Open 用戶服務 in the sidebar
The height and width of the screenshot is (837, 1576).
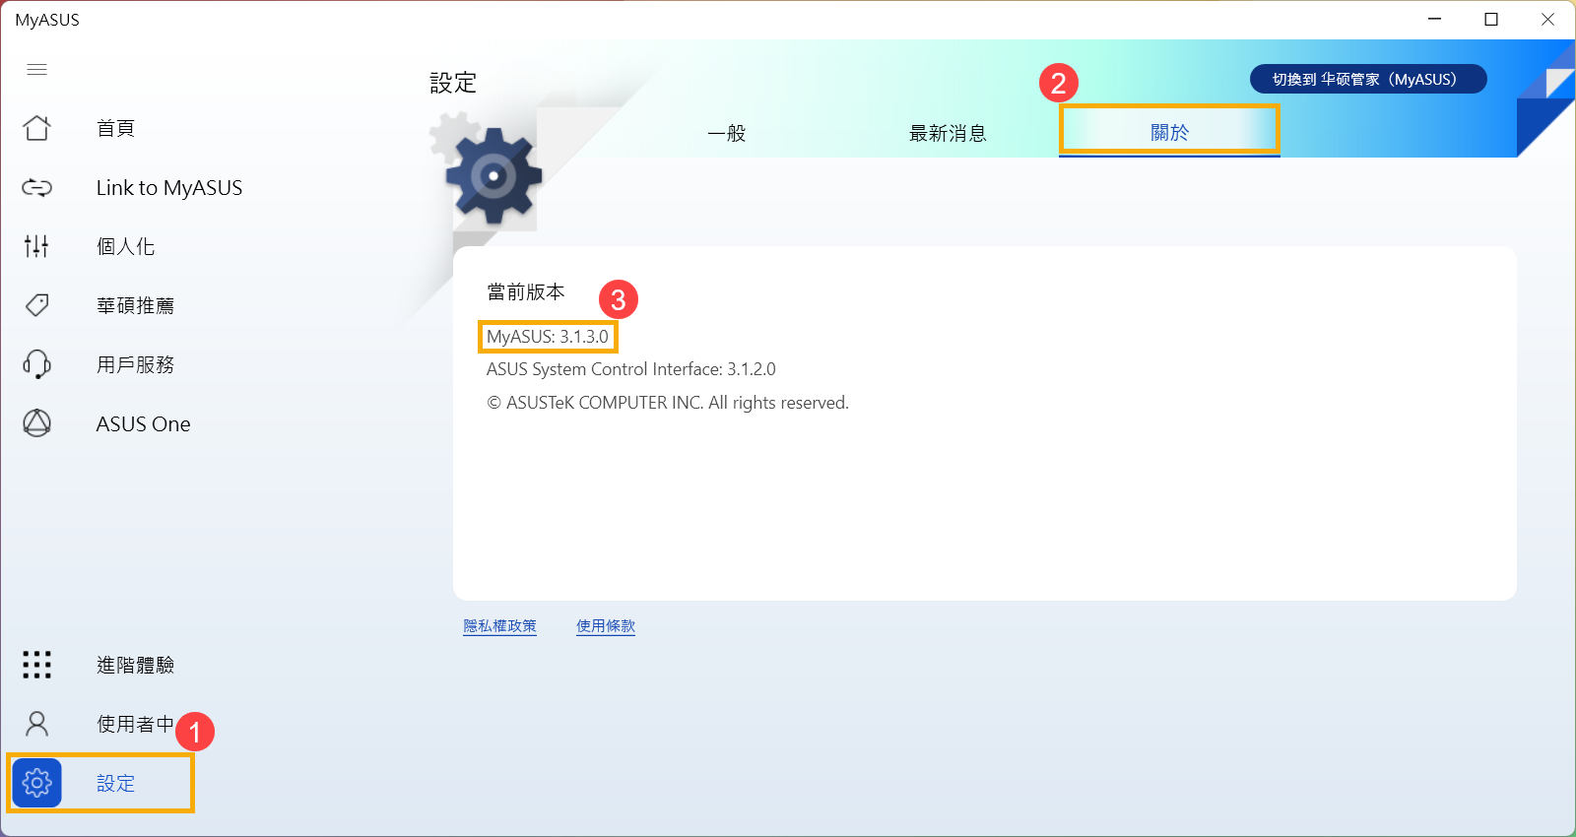point(135,364)
